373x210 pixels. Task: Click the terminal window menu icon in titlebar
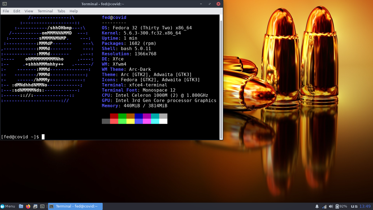(x=4, y=4)
